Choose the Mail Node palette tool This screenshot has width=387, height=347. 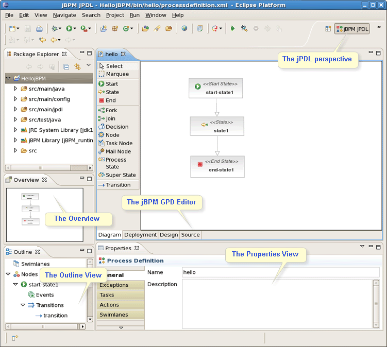(118, 151)
